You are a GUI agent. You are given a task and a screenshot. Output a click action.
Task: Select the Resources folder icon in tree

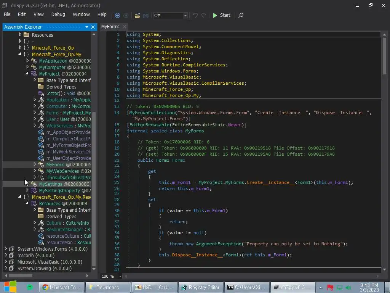26,35
